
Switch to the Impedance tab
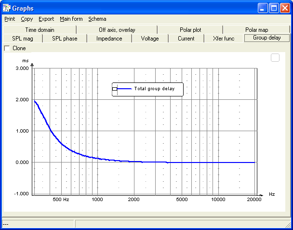coord(109,39)
